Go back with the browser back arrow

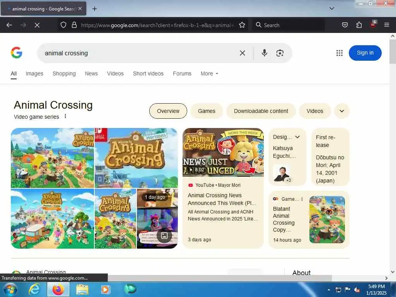pyautogui.click(x=9, y=25)
